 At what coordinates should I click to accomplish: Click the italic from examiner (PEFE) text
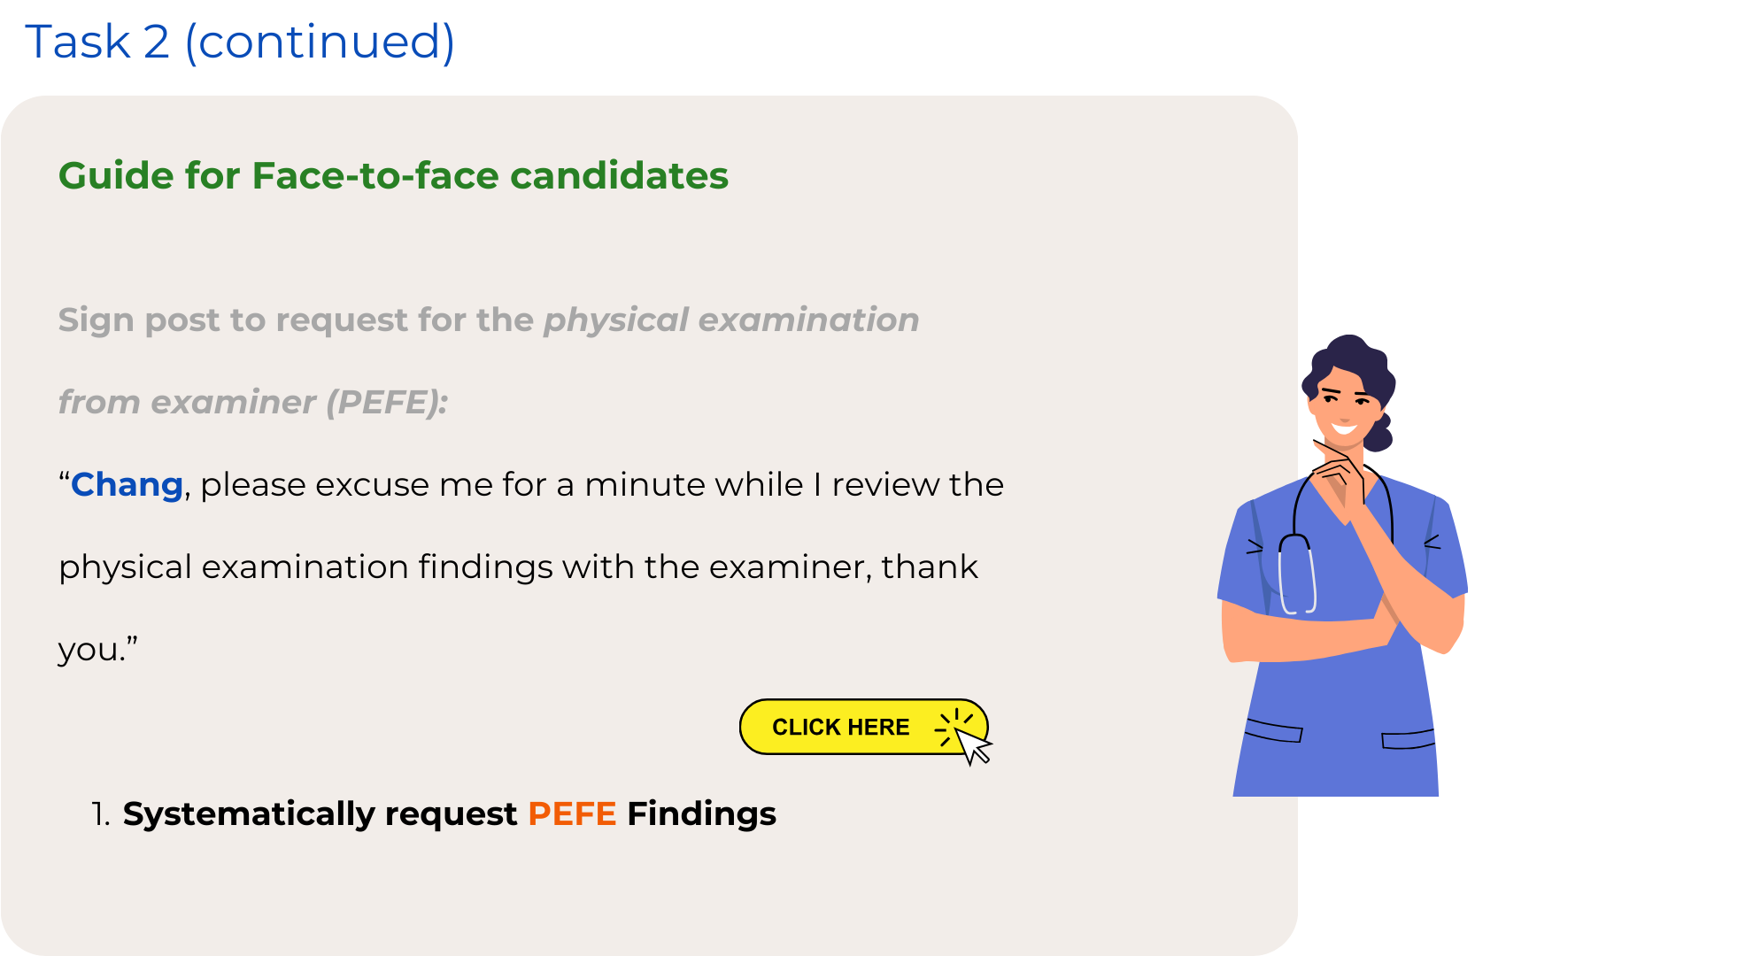(x=253, y=402)
